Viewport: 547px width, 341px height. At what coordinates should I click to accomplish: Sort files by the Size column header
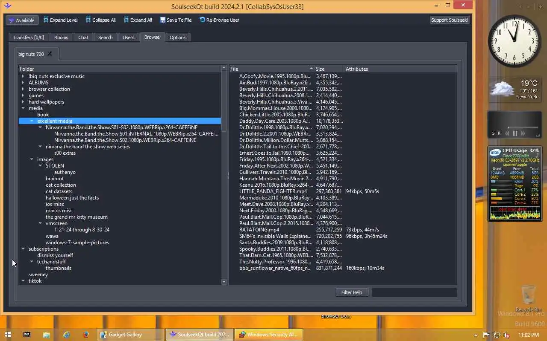coord(329,69)
